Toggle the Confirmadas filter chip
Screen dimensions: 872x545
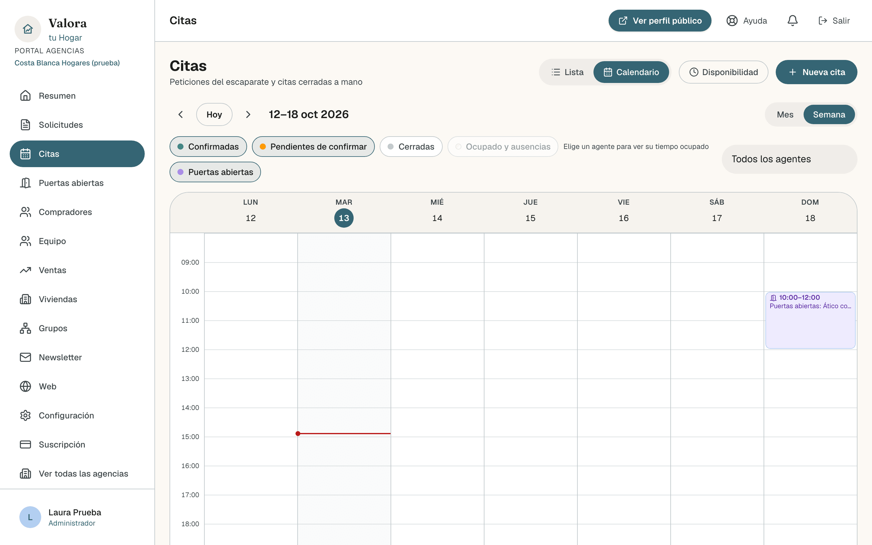[208, 147]
